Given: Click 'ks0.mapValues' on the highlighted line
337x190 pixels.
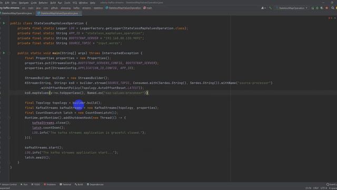Looking at the screenshot, I should coord(36,93).
